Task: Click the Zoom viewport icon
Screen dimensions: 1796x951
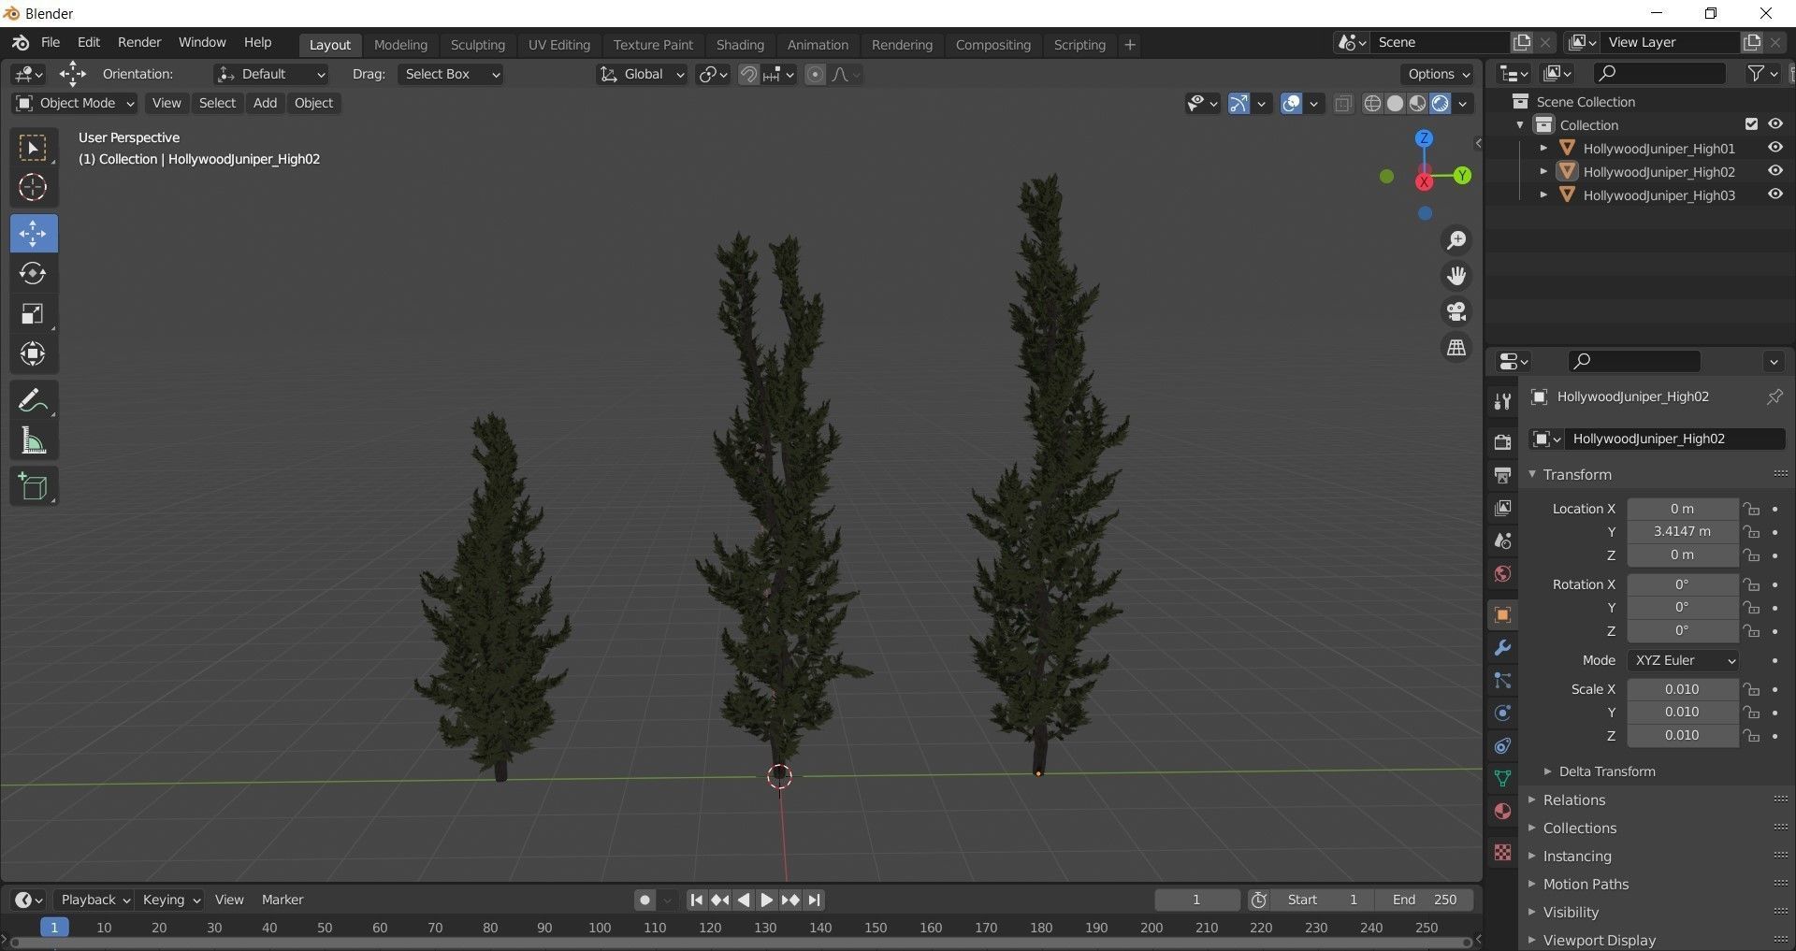Action: pos(1456,240)
